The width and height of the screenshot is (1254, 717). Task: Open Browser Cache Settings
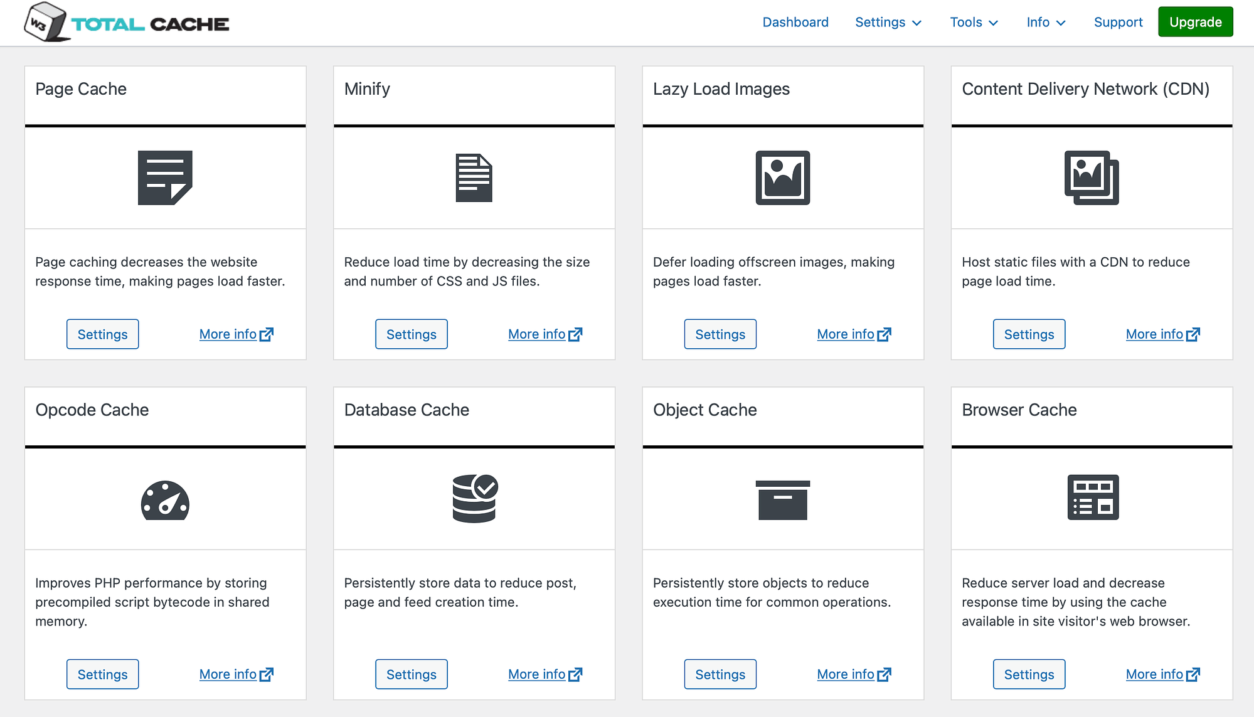(x=1029, y=674)
